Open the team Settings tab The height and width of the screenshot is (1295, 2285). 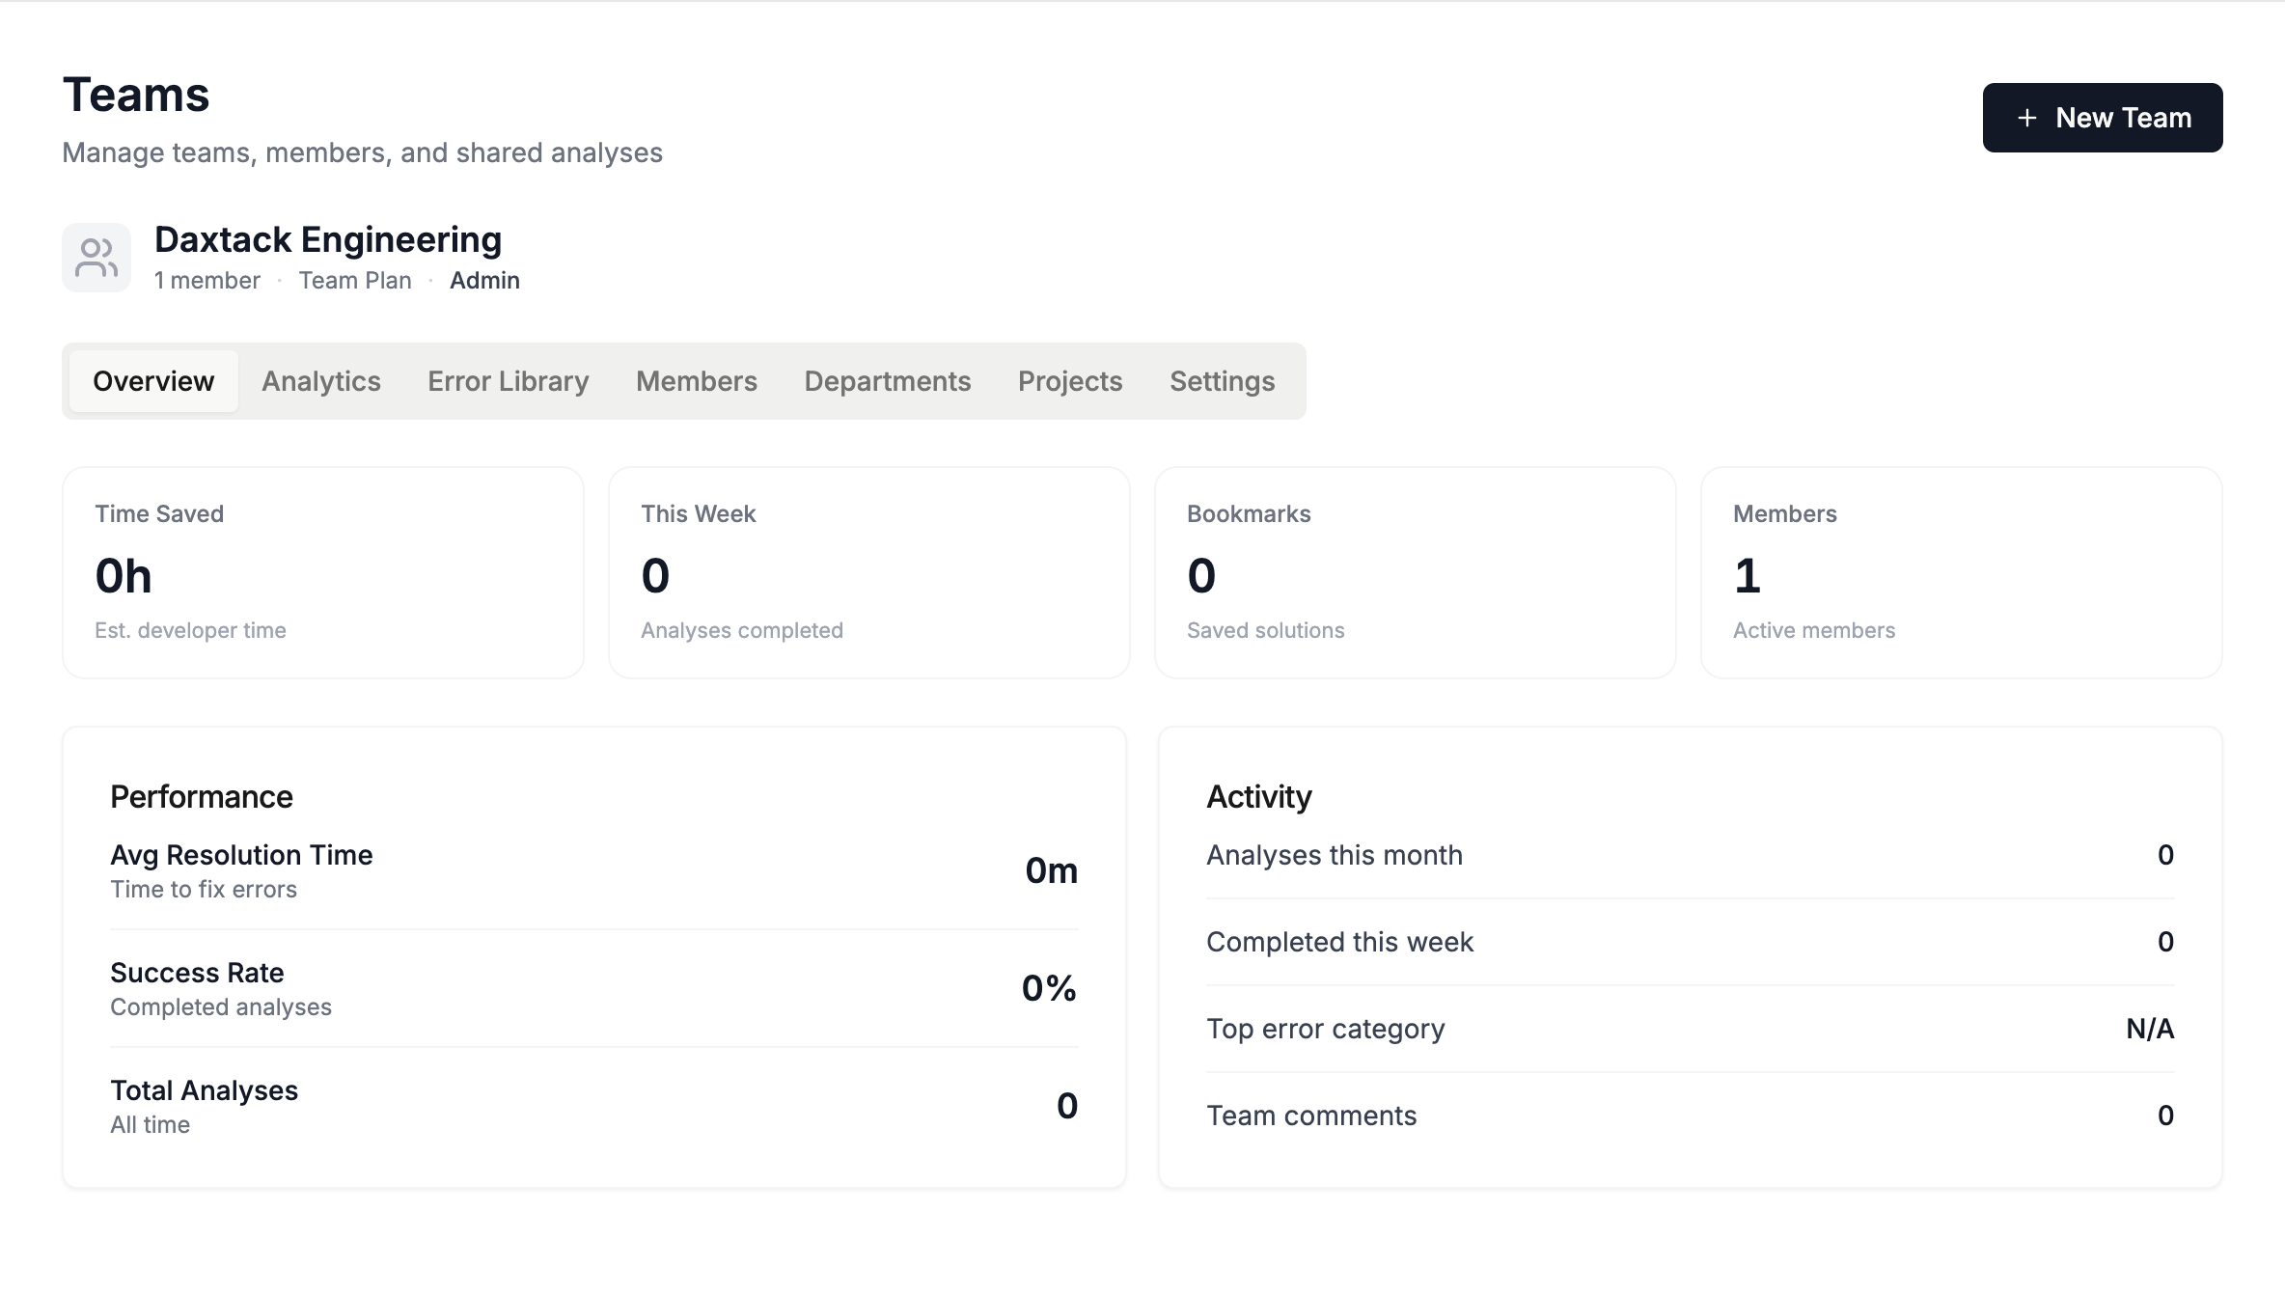pyautogui.click(x=1222, y=381)
